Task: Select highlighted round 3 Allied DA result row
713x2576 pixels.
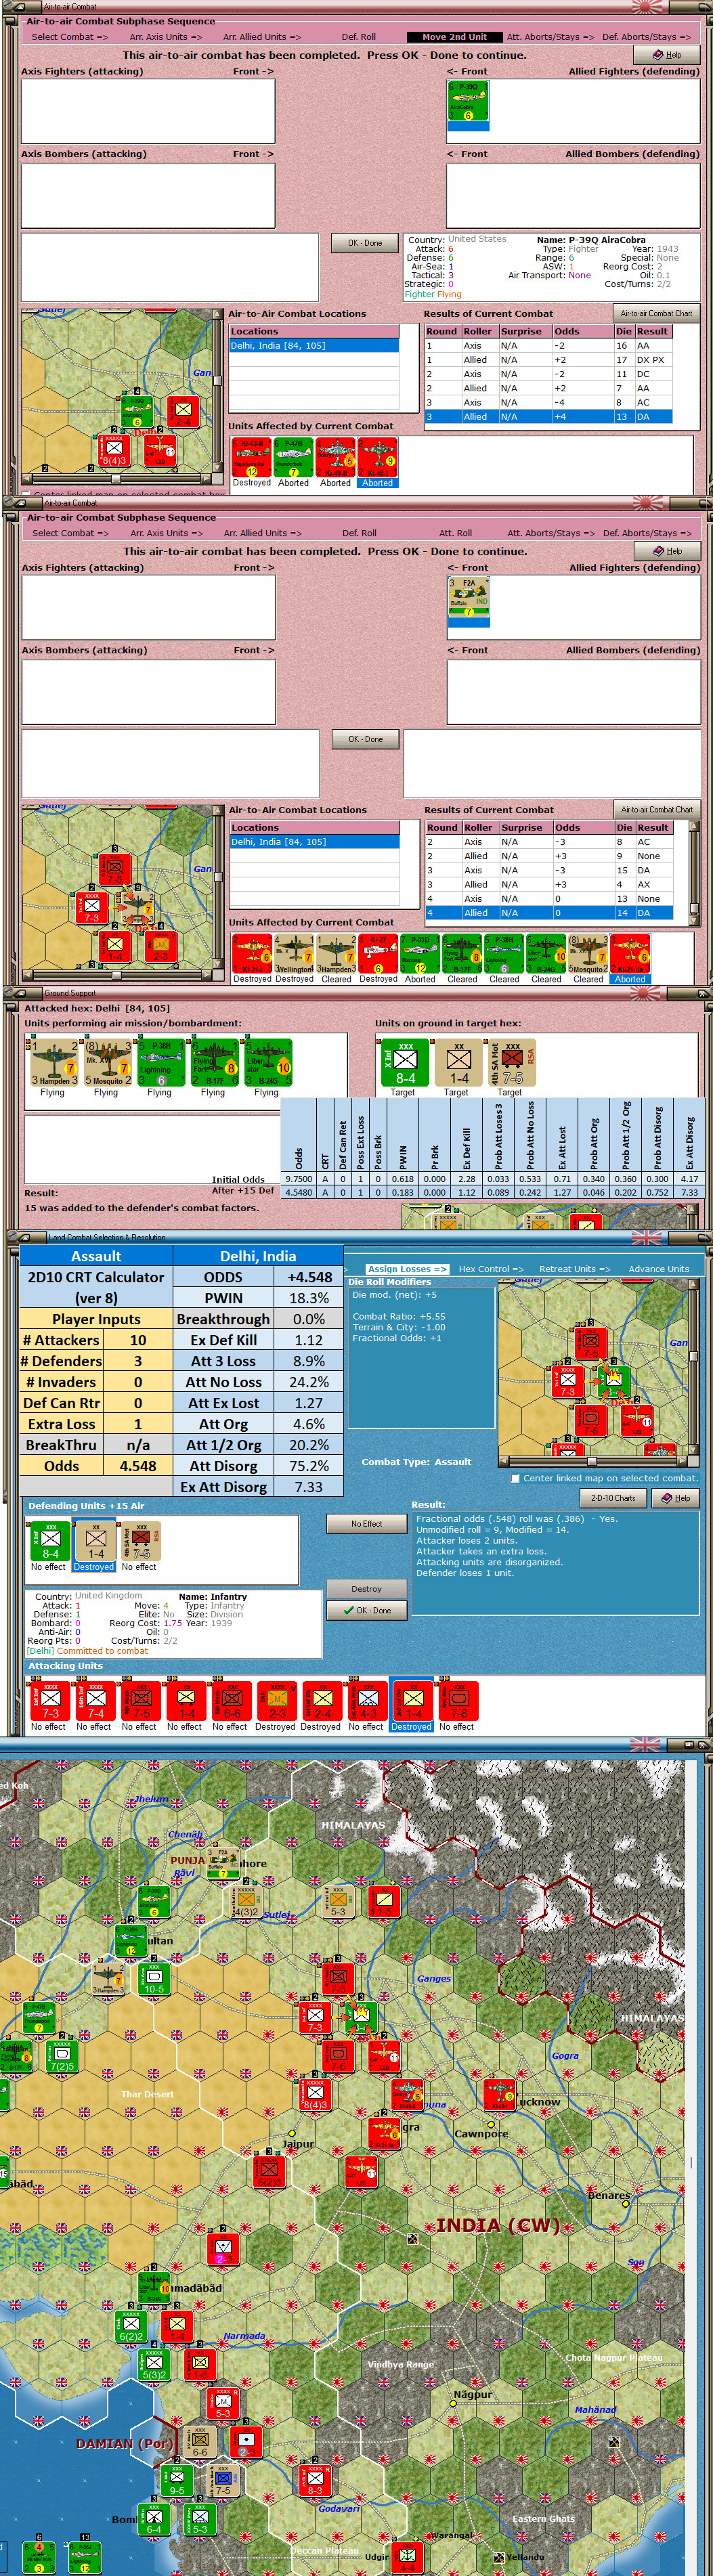Action: (x=548, y=417)
